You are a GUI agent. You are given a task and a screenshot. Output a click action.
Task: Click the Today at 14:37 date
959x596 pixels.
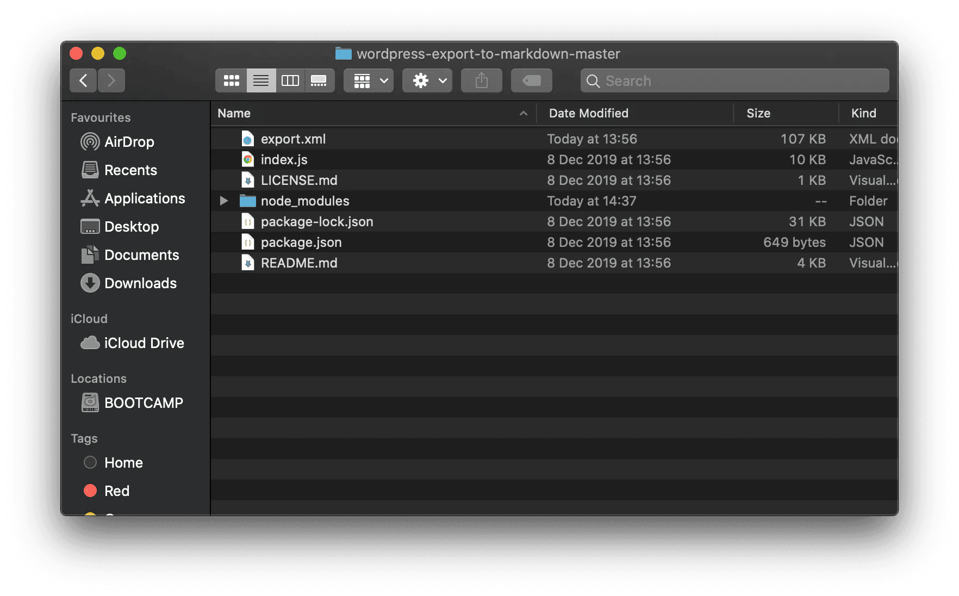click(x=591, y=201)
